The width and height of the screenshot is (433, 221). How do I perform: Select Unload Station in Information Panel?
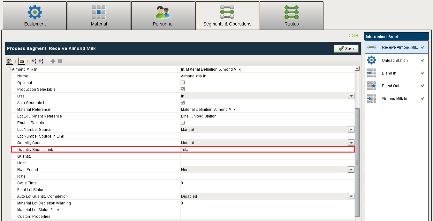pyautogui.click(x=396, y=60)
